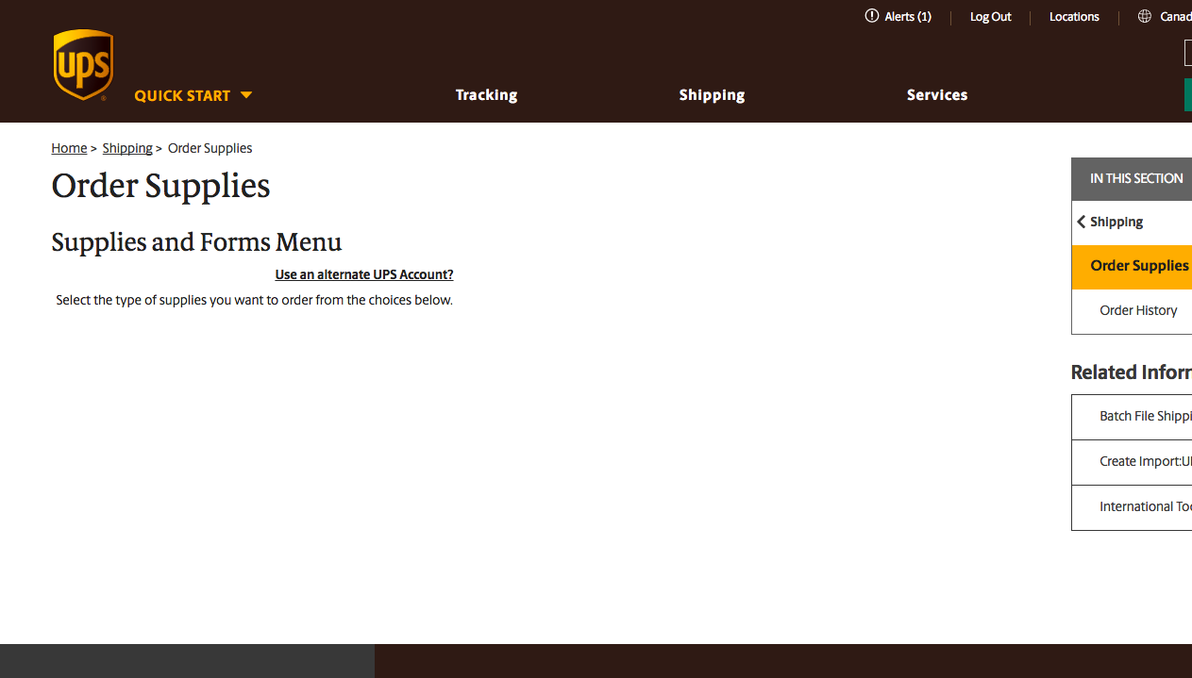The height and width of the screenshot is (678, 1192).
Task: Open the Tracking menu
Action: (x=486, y=95)
